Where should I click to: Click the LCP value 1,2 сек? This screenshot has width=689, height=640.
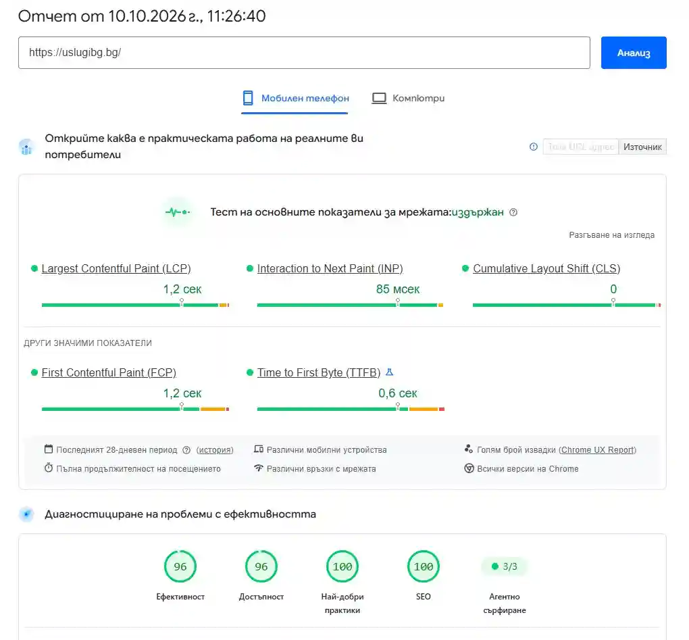(x=182, y=289)
